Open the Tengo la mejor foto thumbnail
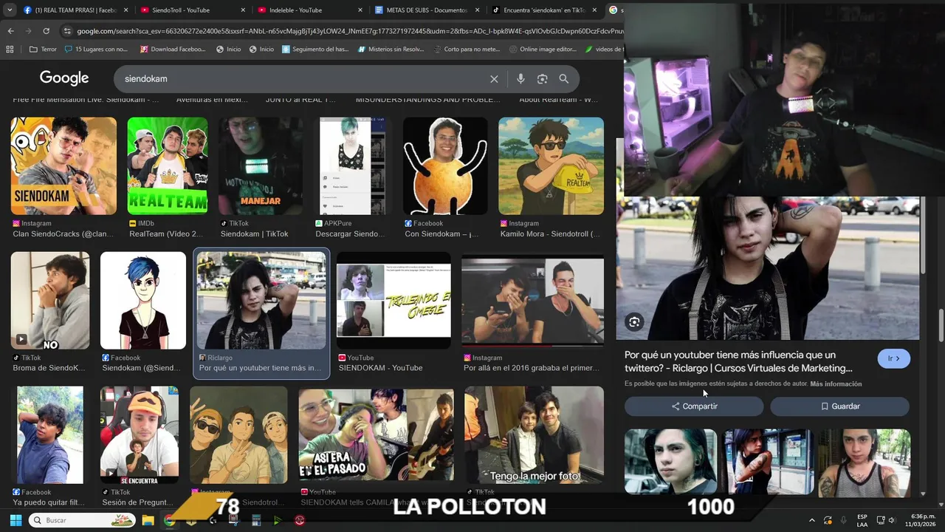945x532 pixels. pos(534,435)
